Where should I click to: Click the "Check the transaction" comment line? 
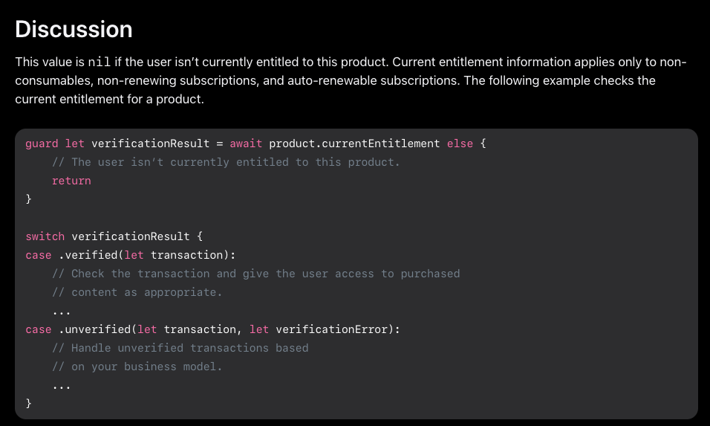pyautogui.click(x=255, y=274)
